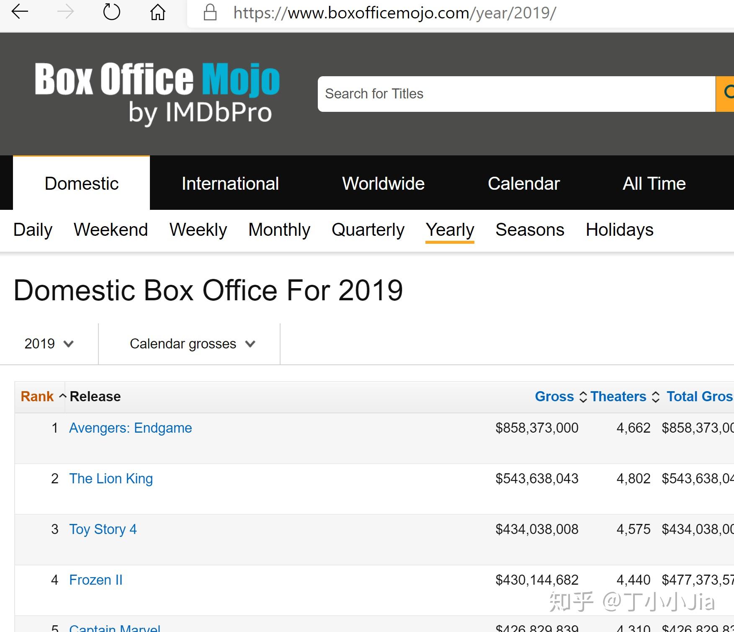Switch to the International tab
The width and height of the screenshot is (734, 632).
pyautogui.click(x=230, y=183)
